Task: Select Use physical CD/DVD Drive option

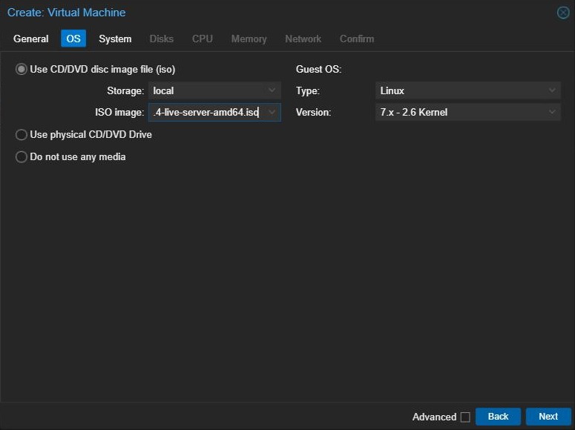Action: coord(22,134)
